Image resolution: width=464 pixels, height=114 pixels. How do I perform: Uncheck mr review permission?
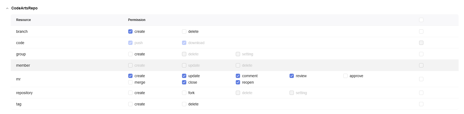(292, 76)
